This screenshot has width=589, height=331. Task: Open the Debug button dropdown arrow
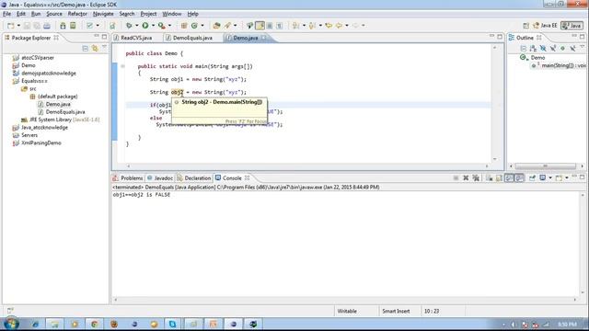tap(136, 26)
